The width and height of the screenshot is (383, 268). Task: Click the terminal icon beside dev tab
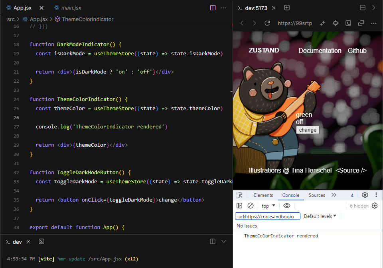[41, 241]
